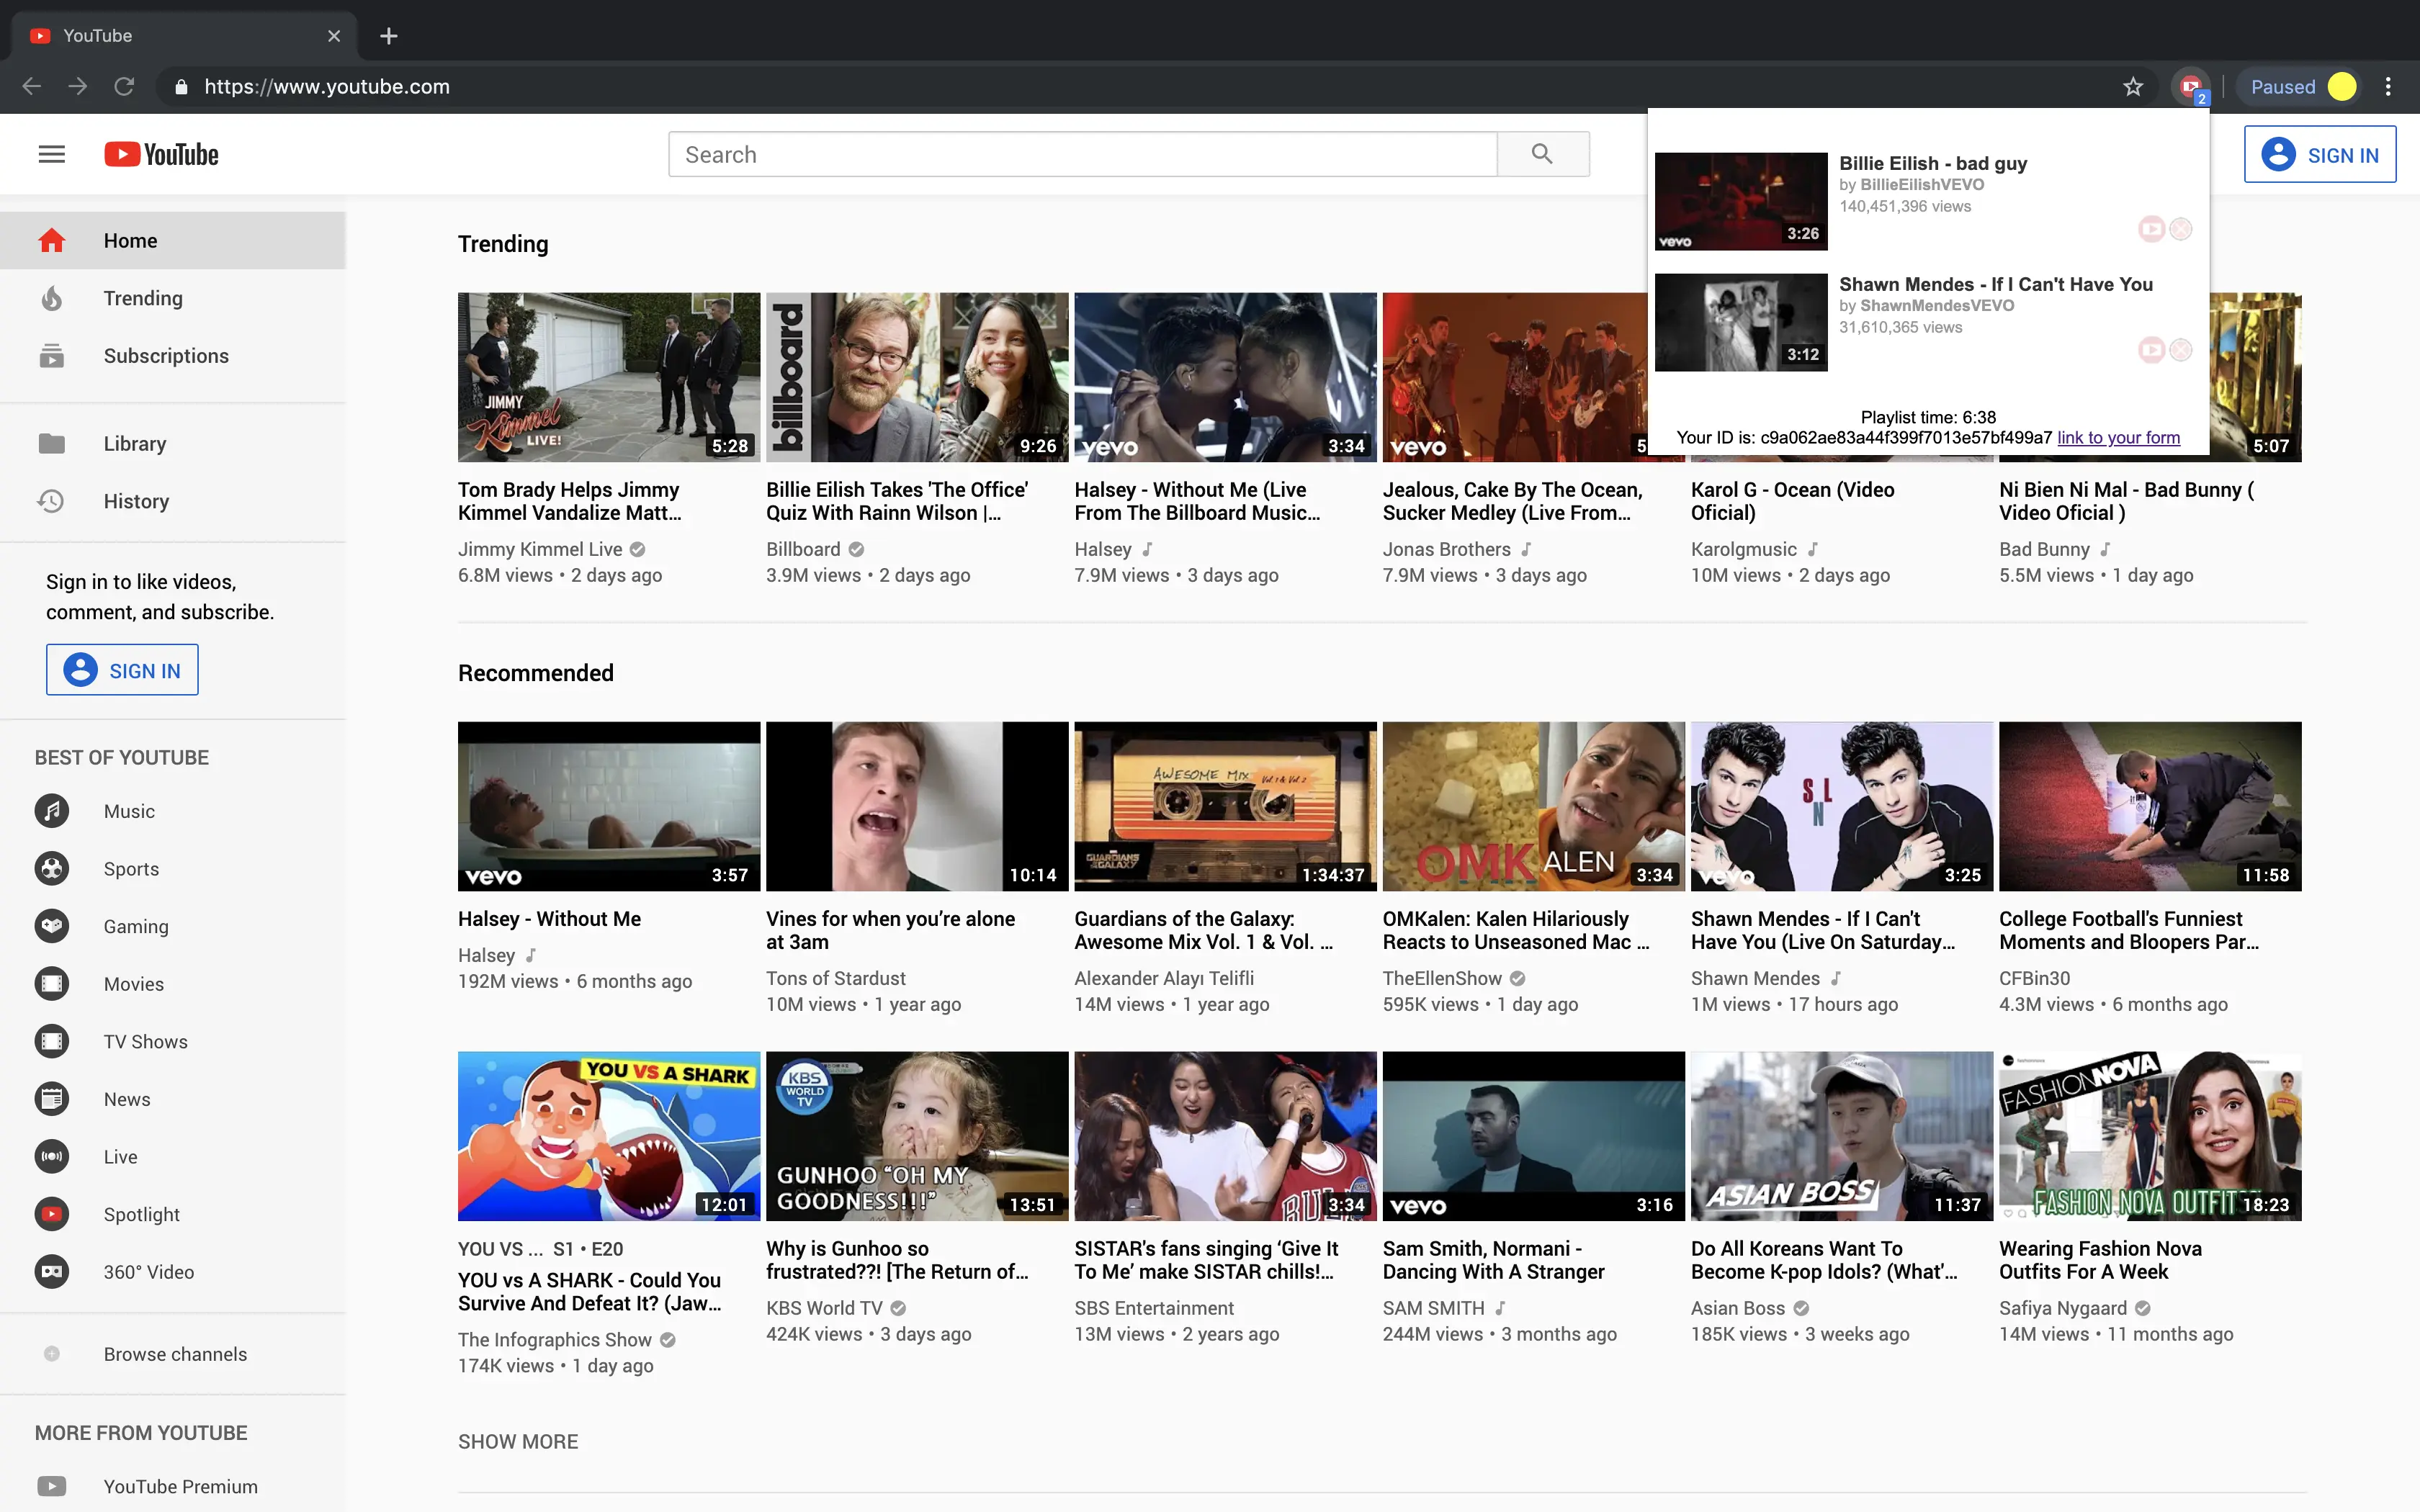Open 'Vines for when you're alone' thumbnail
Image resolution: width=2420 pixels, height=1512 pixels.
point(917,806)
